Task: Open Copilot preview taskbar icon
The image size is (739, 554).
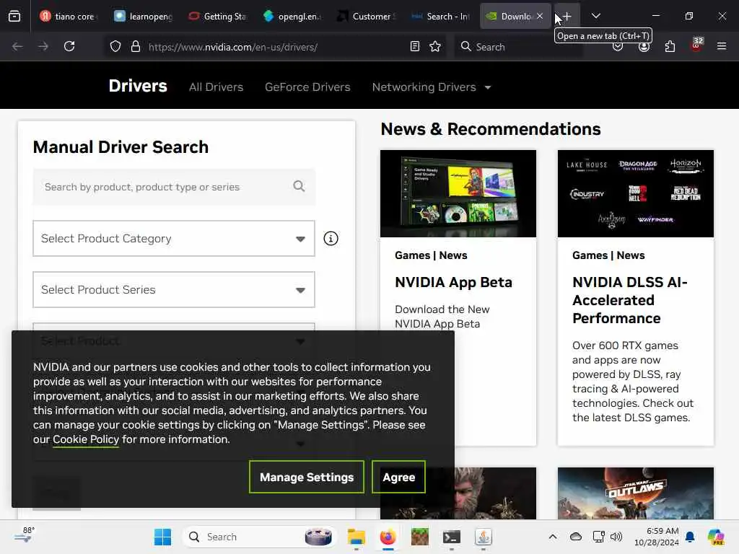Action: [x=716, y=537]
